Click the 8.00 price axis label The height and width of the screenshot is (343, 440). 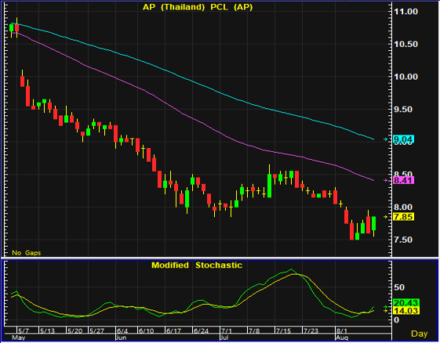403,207
